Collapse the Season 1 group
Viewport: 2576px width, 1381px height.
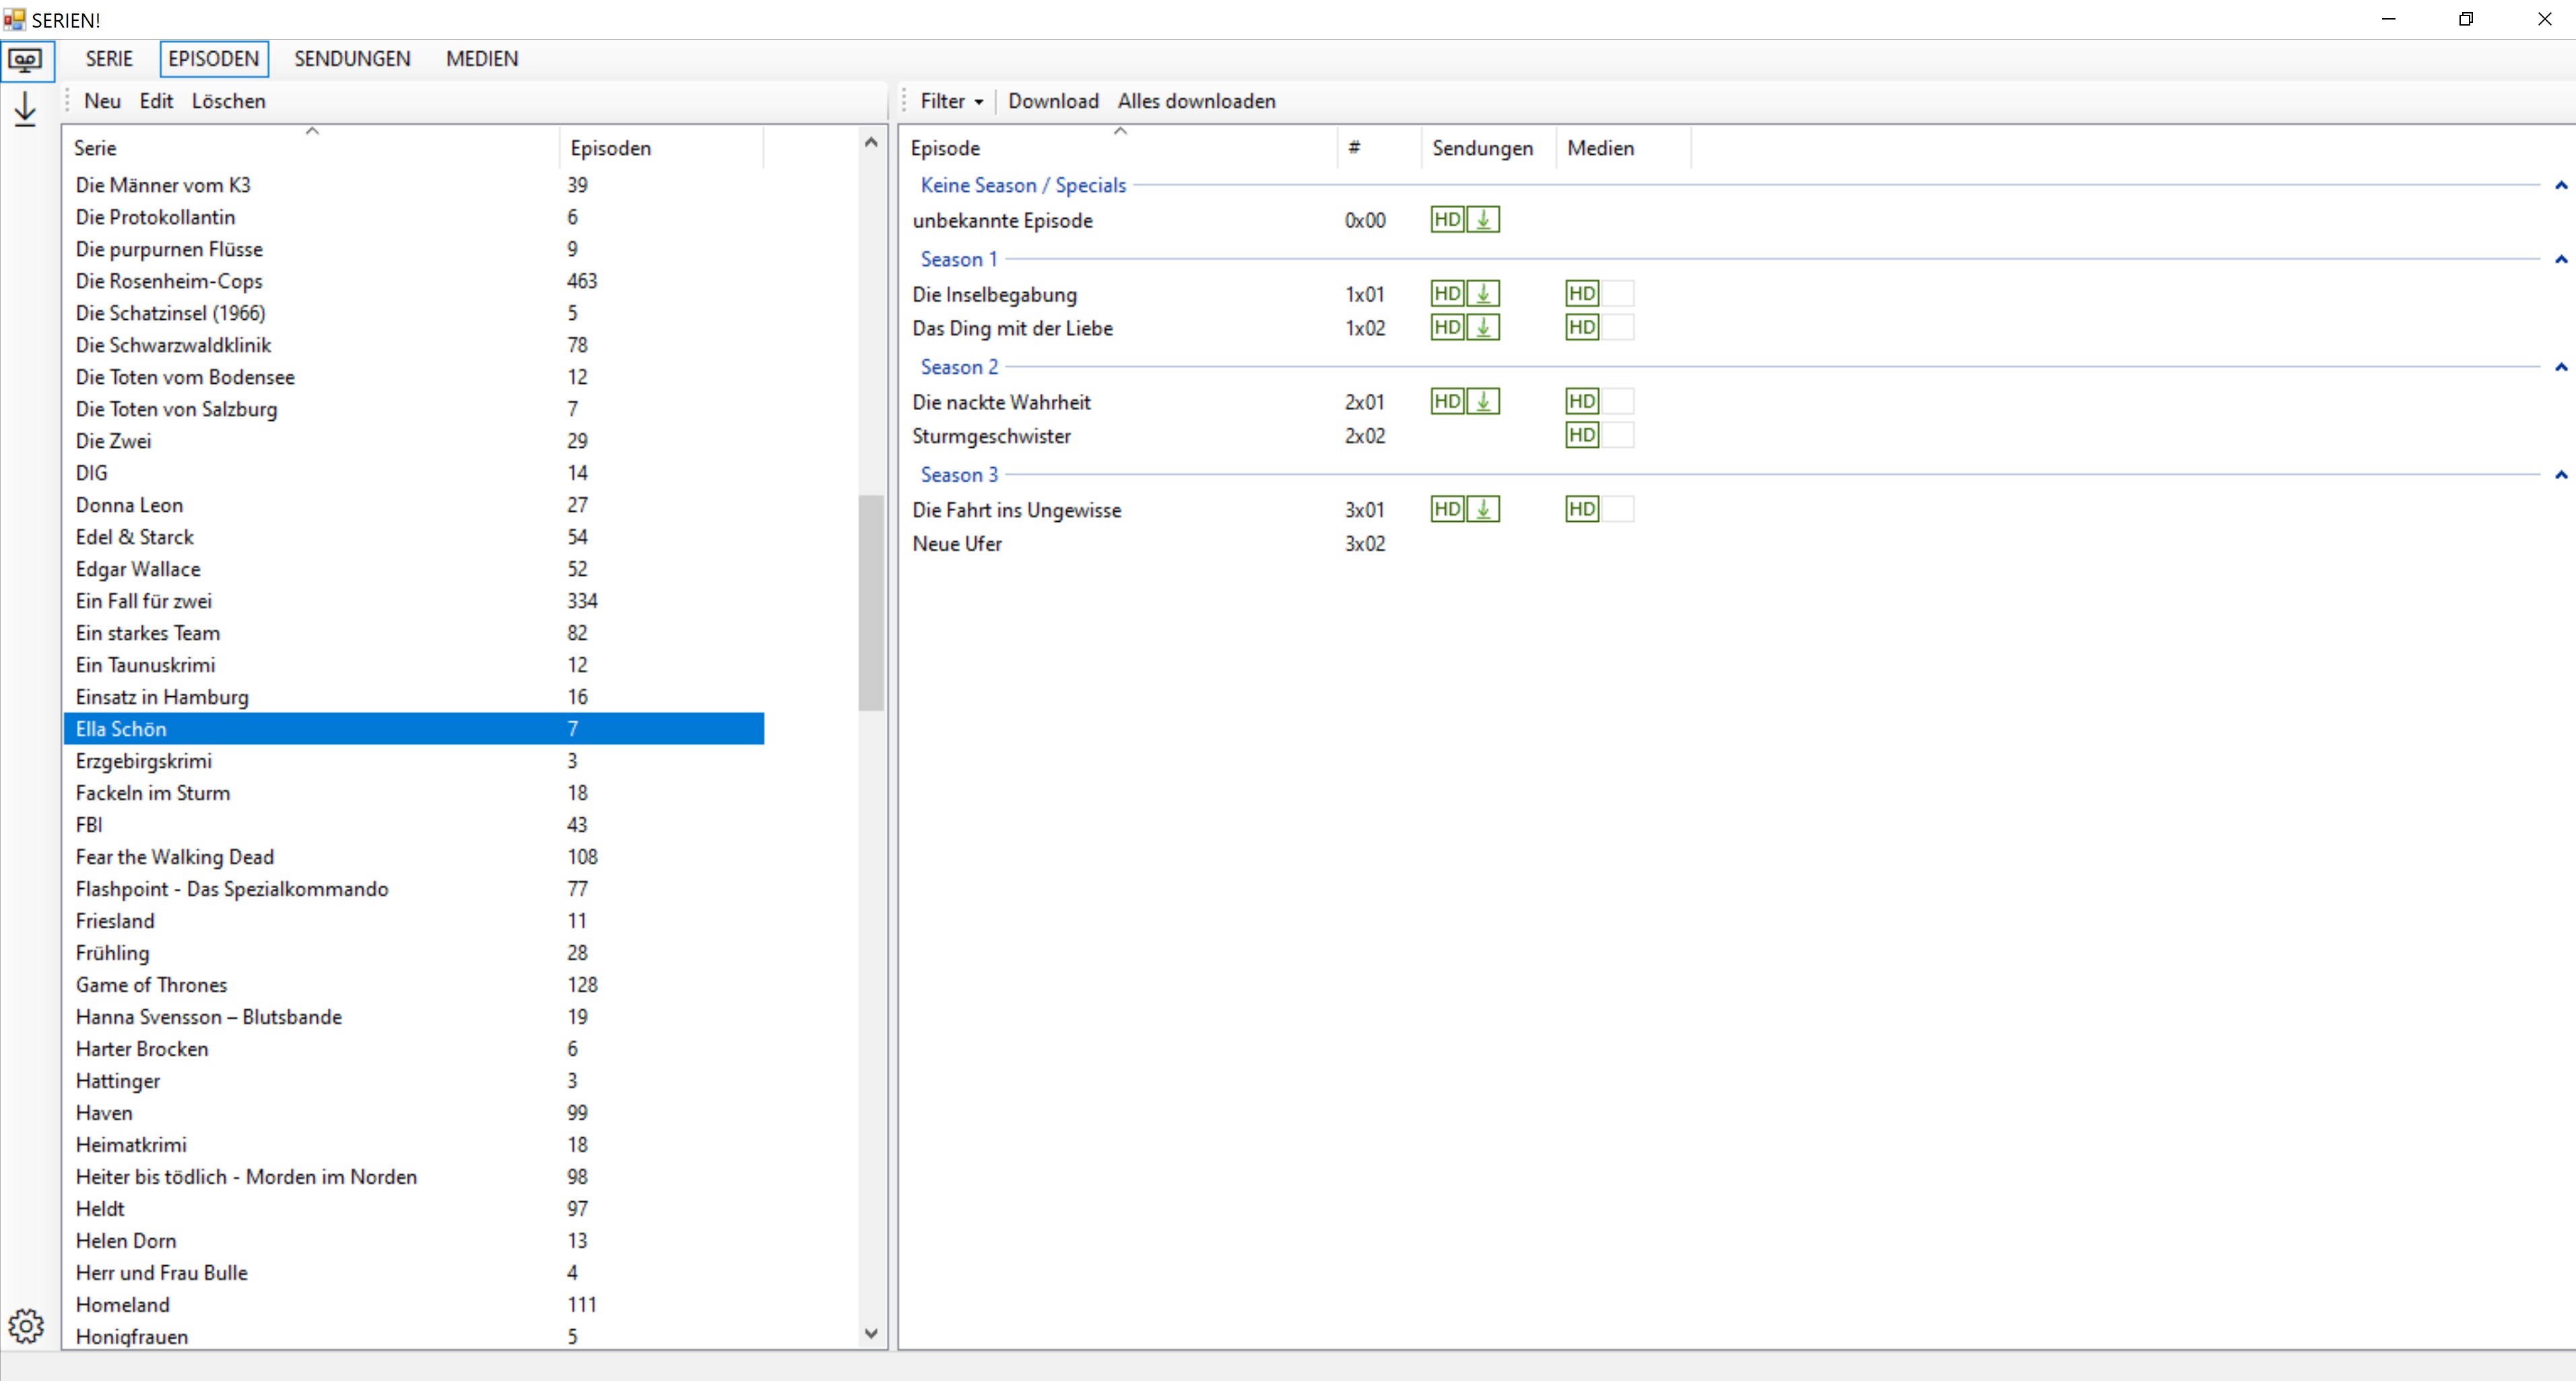pyautogui.click(x=2560, y=260)
